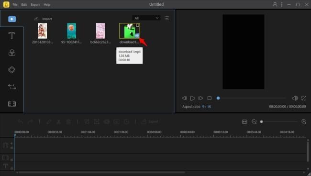Click the preview progress slider handle
The height and width of the screenshot is (176, 311).
pos(218,98)
